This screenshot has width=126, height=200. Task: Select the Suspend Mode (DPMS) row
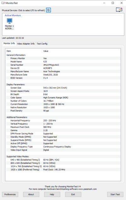tap(63, 140)
